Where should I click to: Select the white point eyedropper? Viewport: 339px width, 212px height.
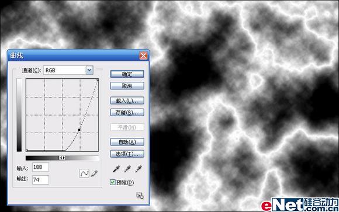[139, 169]
